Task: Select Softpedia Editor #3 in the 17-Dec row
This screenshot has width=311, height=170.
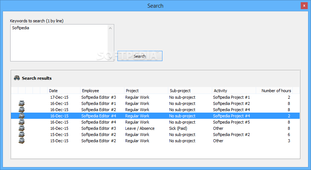Action: point(98,97)
